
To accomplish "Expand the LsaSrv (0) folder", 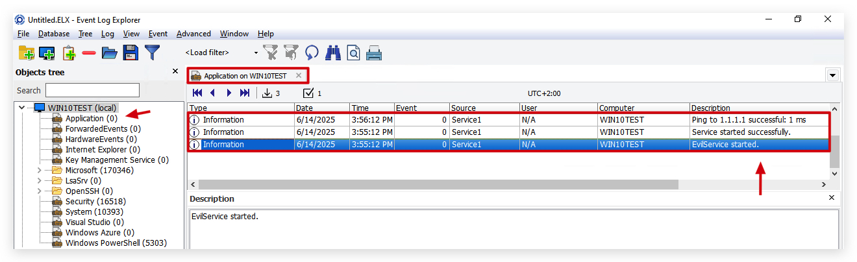I will tap(40, 180).
